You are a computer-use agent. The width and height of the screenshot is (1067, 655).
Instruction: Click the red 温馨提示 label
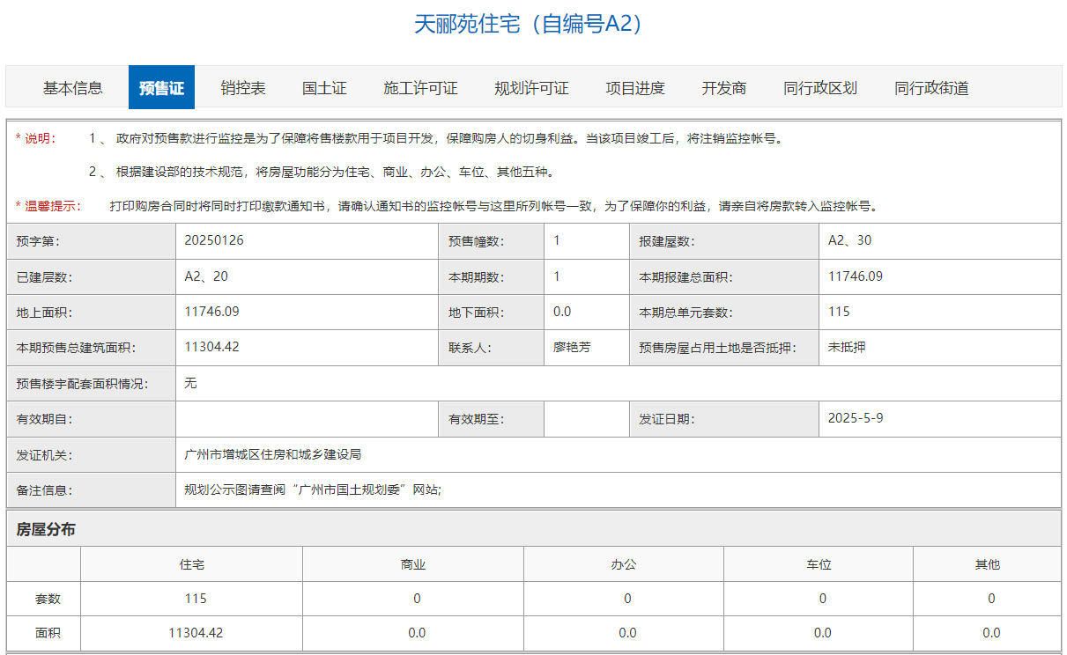48,206
